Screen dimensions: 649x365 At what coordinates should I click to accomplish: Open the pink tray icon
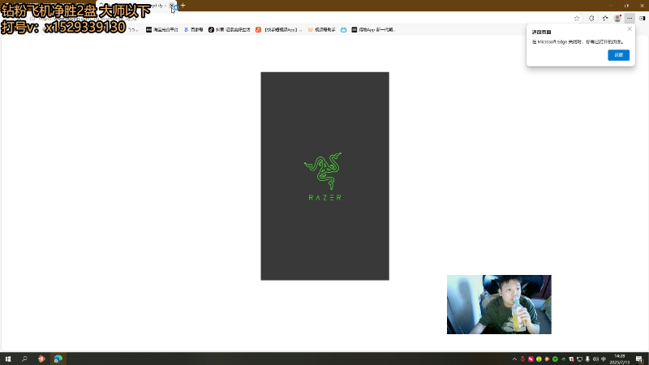pos(531,359)
